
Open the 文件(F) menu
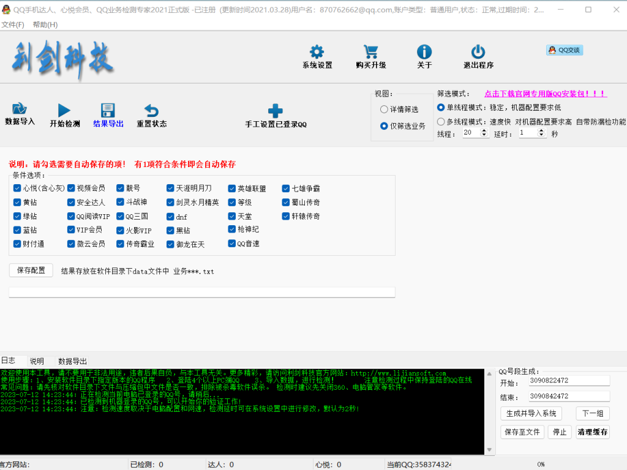tap(13, 24)
